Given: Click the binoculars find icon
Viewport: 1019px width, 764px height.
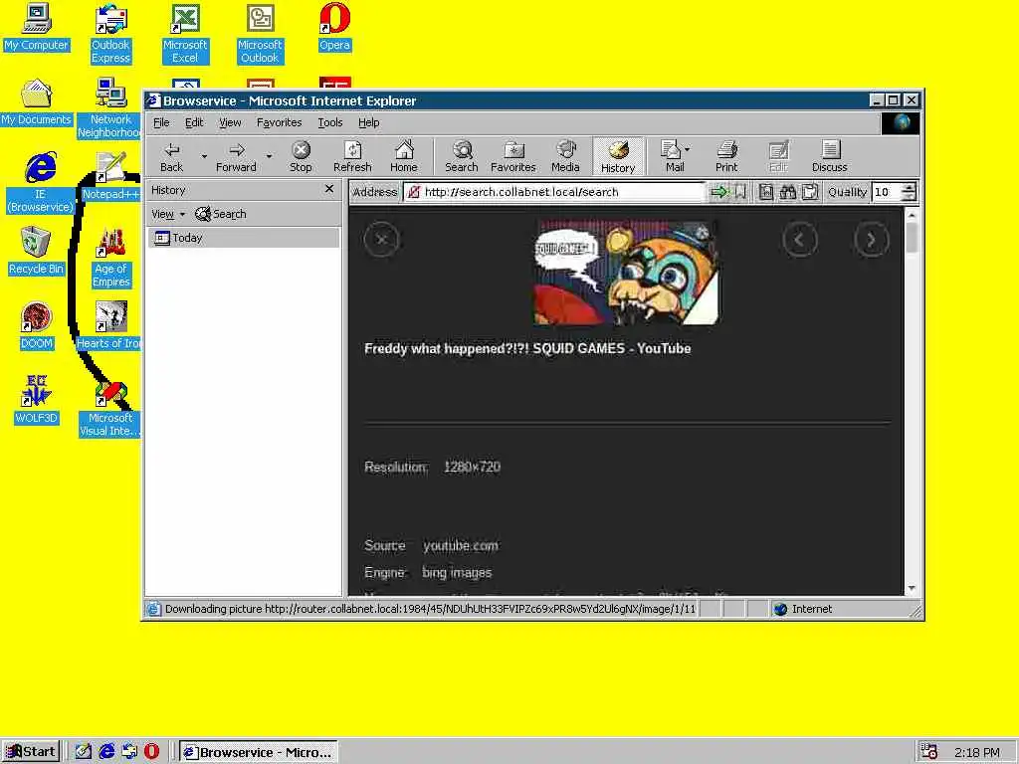Looking at the screenshot, I should pyautogui.click(x=788, y=192).
